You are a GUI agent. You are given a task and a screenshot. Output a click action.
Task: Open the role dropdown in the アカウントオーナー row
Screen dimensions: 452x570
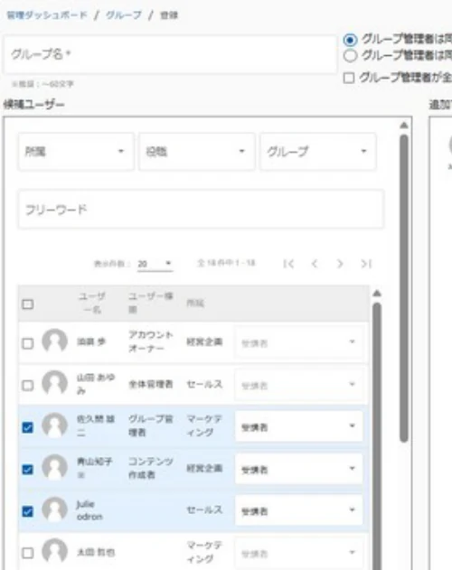tap(299, 342)
